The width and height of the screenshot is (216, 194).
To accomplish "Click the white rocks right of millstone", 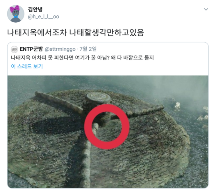I will pos(177,106).
